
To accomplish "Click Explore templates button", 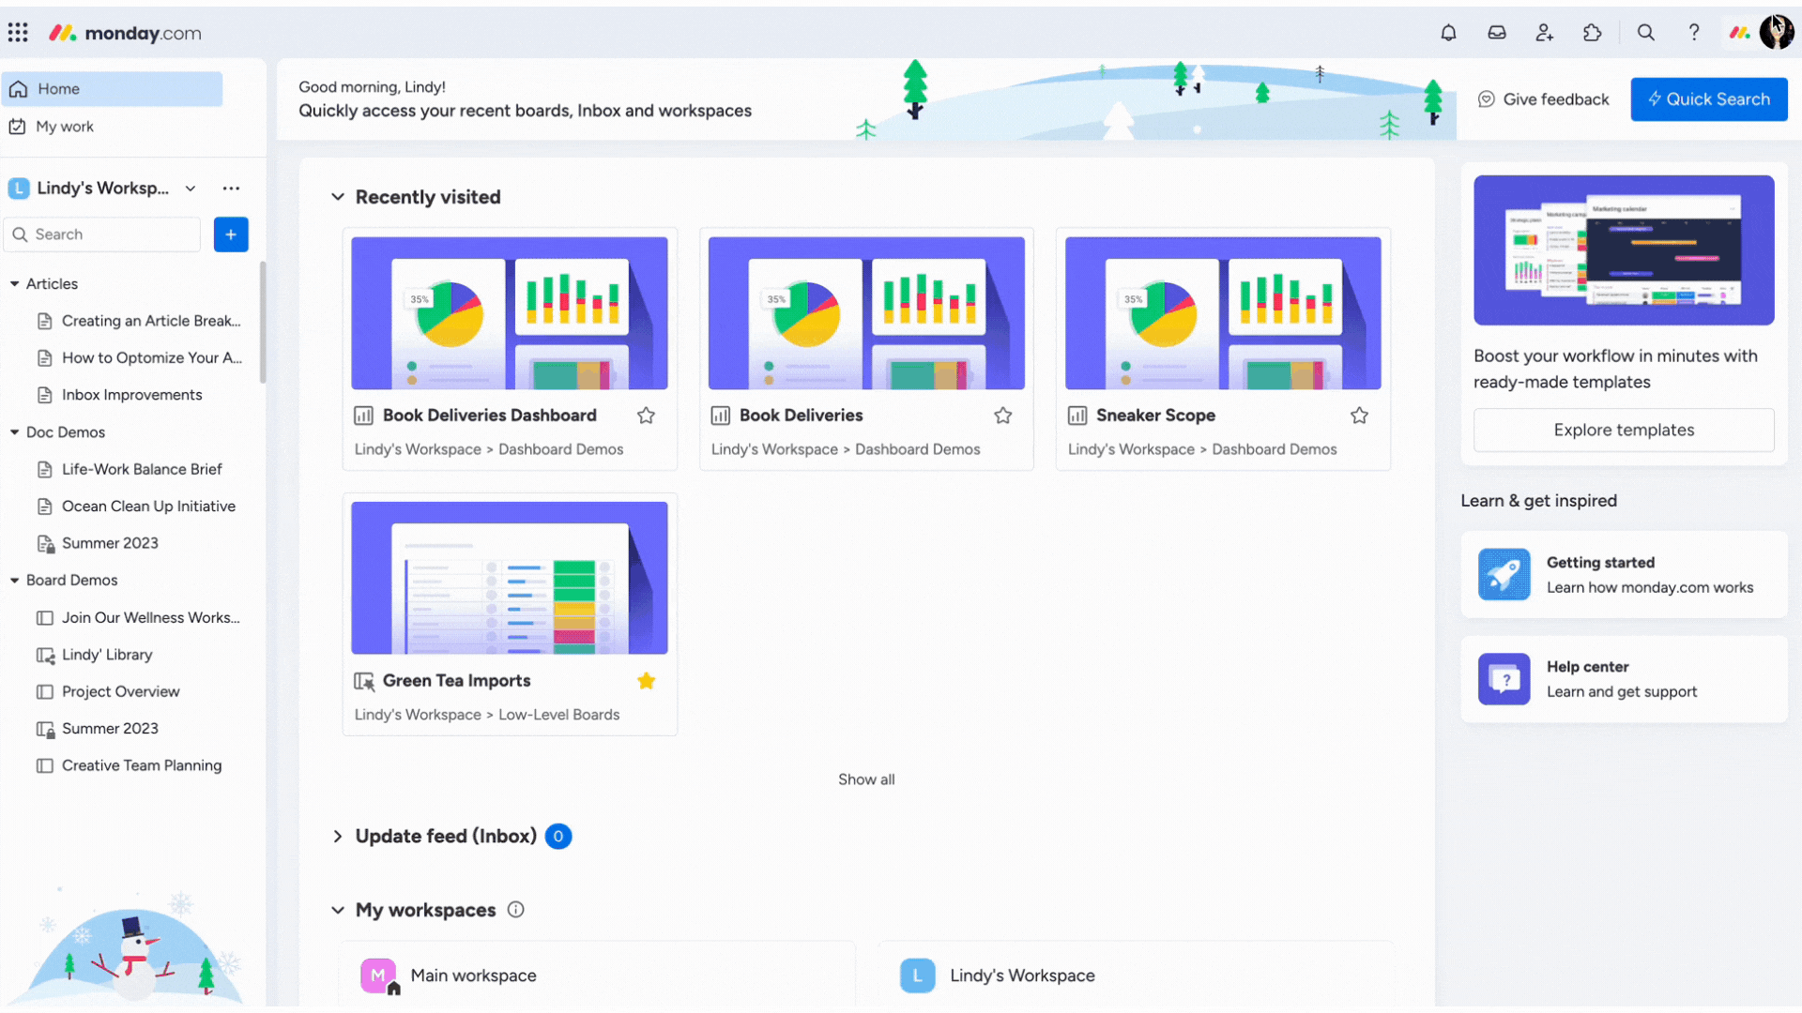I will click(x=1624, y=430).
